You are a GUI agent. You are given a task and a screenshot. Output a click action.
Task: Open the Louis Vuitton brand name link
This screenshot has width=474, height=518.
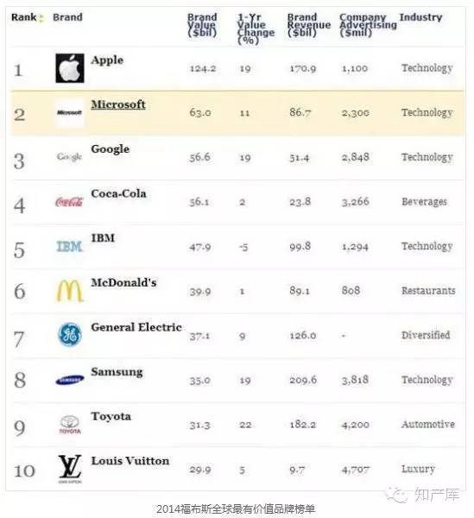[x=130, y=461]
